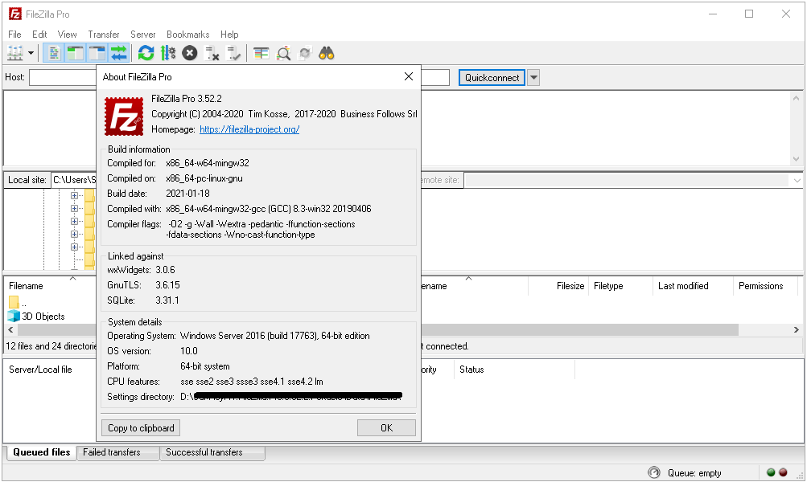Toggle the message log display
Viewport: 807px width, 482px height.
tap(53, 53)
